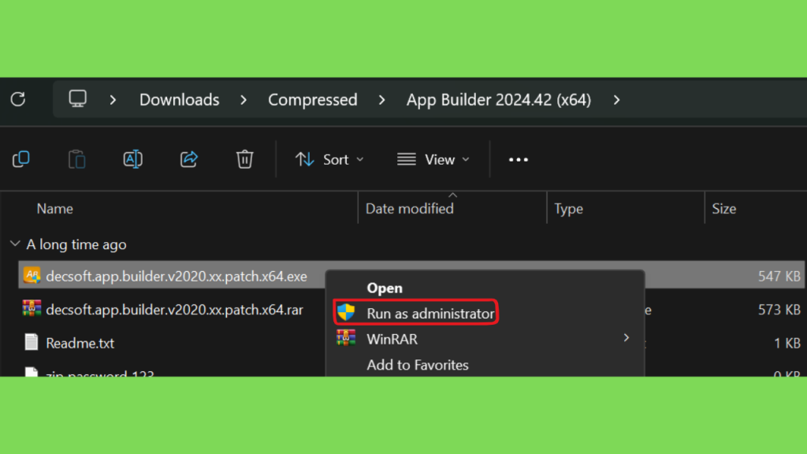Collapse the 'A long time ago' group

coord(15,244)
